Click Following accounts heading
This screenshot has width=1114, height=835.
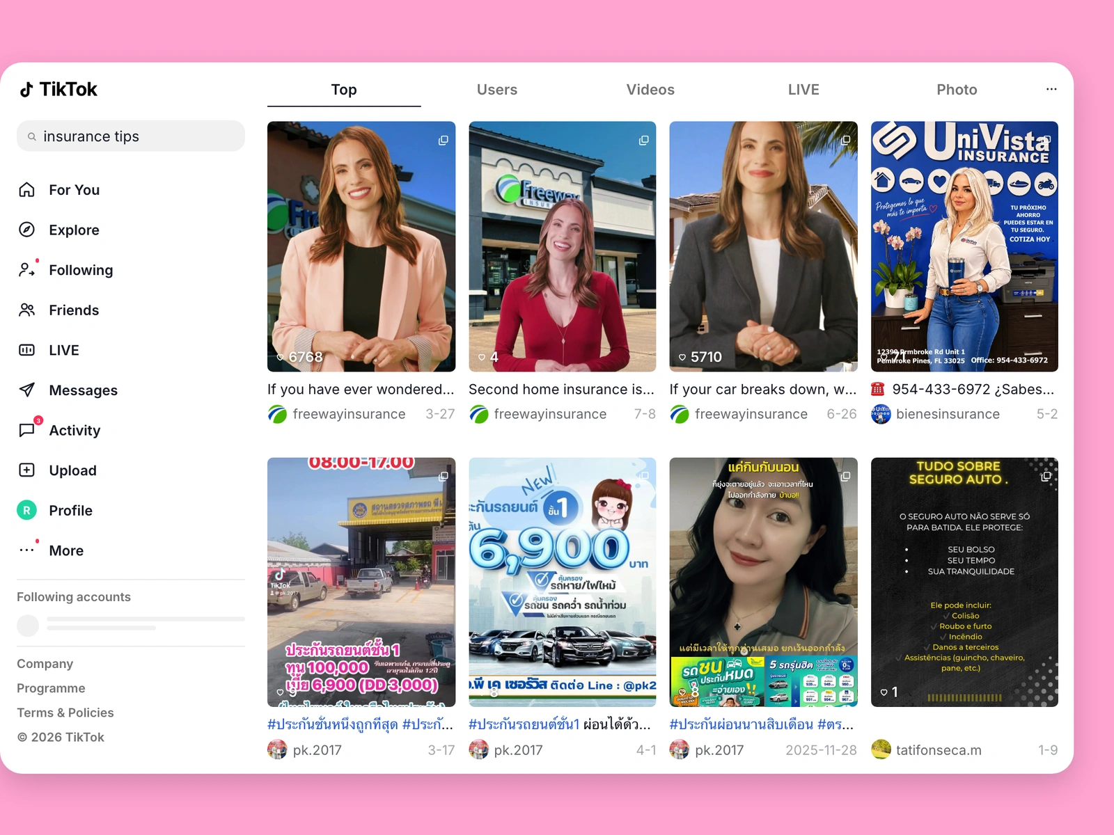click(74, 597)
